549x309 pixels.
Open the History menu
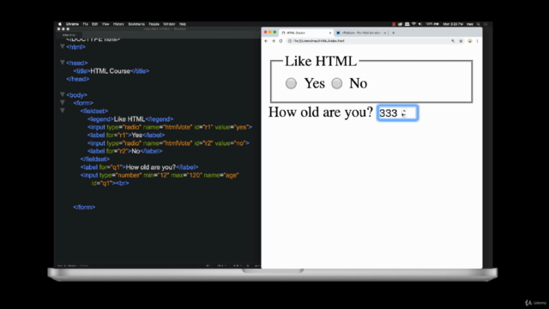pyautogui.click(x=118, y=24)
